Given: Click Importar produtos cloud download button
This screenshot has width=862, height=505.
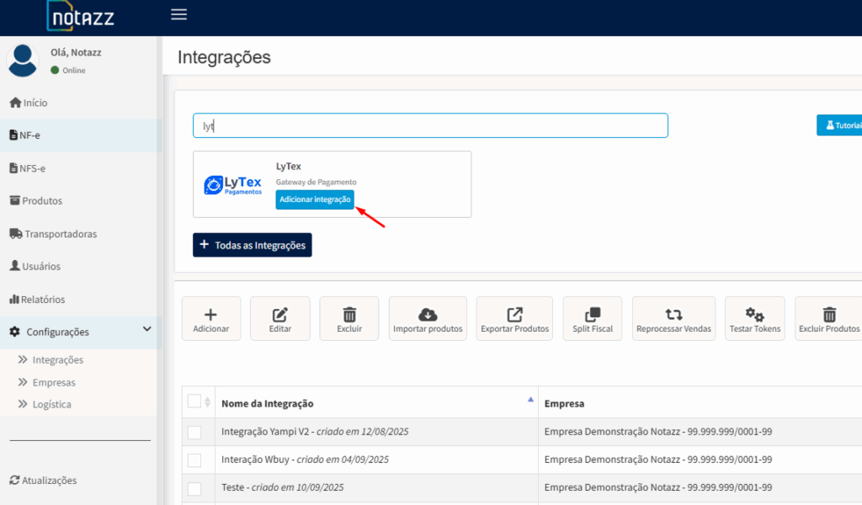Looking at the screenshot, I should click(x=428, y=318).
